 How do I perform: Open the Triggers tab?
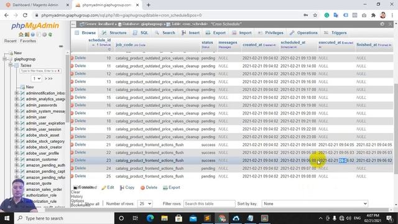pos(335,33)
